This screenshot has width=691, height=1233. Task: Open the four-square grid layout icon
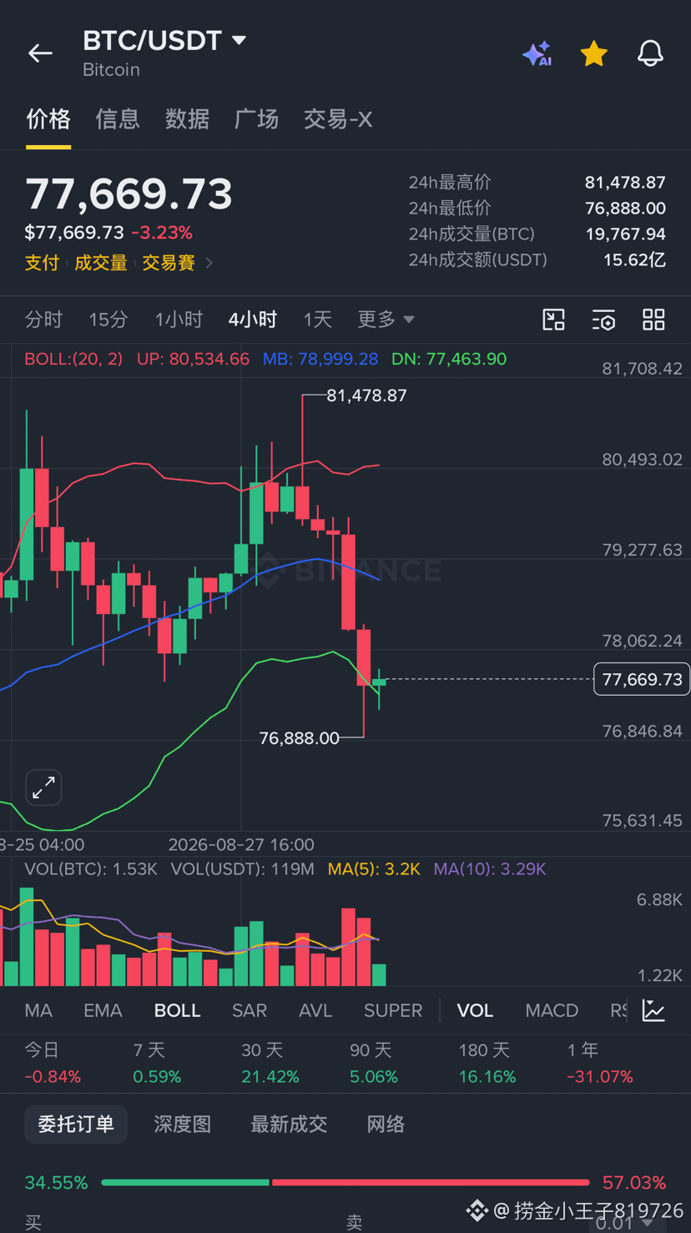pos(653,320)
